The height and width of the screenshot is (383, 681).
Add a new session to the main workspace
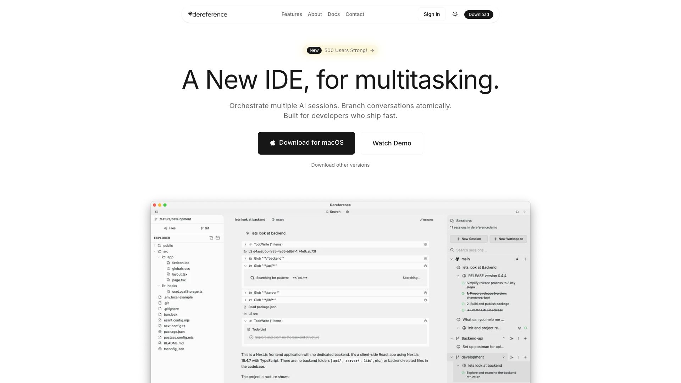525,259
